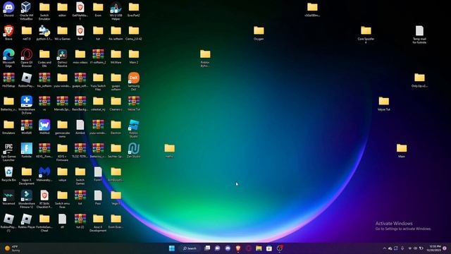
Task: Select the Wondershare Dr.Fone icon
Action: (27, 105)
